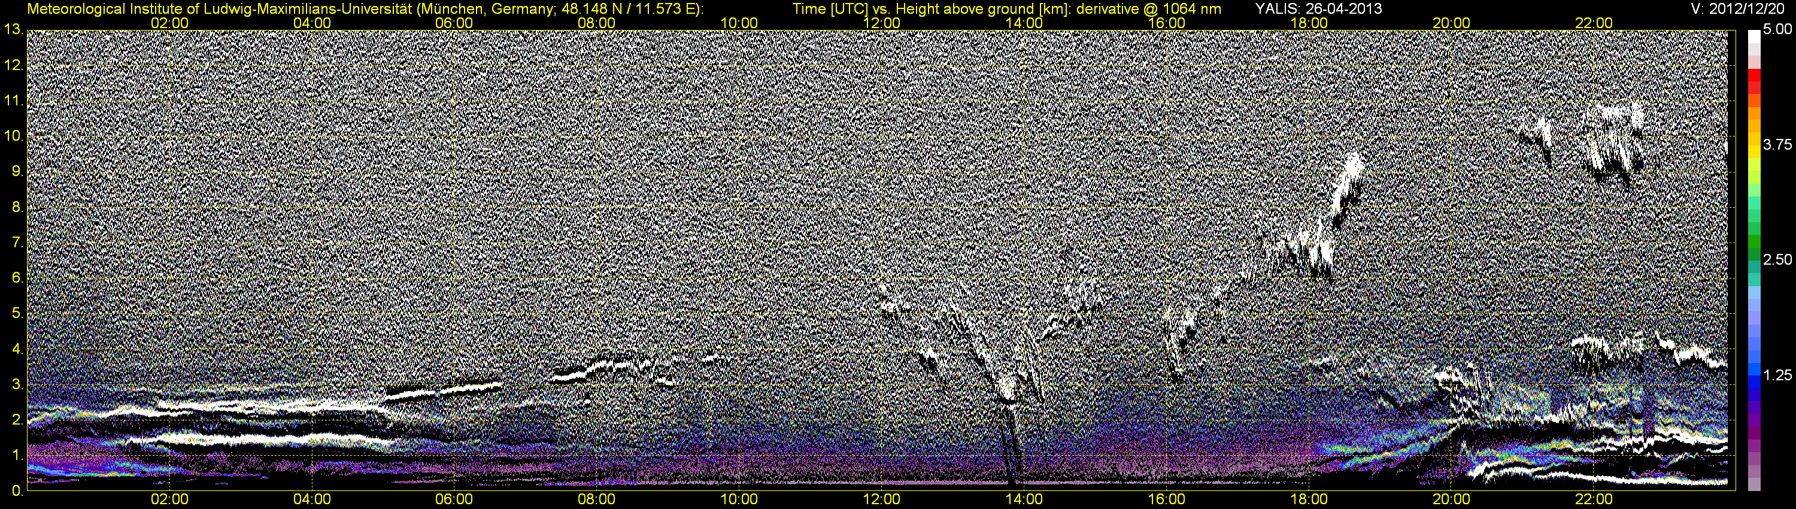The image size is (1796, 509).
Task: Pick the 20:00 label on the bottom time axis
Action: click(x=1452, y=500)
